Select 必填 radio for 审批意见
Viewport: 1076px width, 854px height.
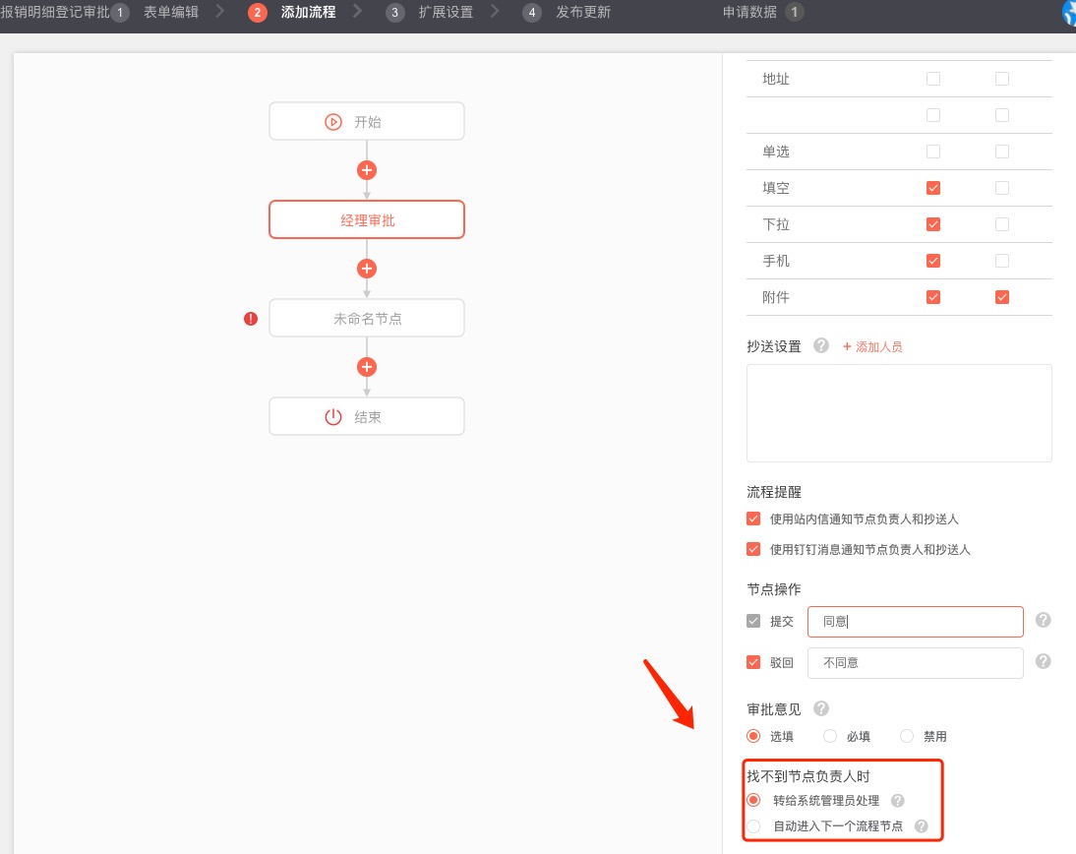830,736
